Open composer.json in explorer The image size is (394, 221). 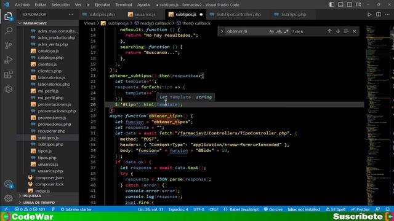[x=49, y=177]
